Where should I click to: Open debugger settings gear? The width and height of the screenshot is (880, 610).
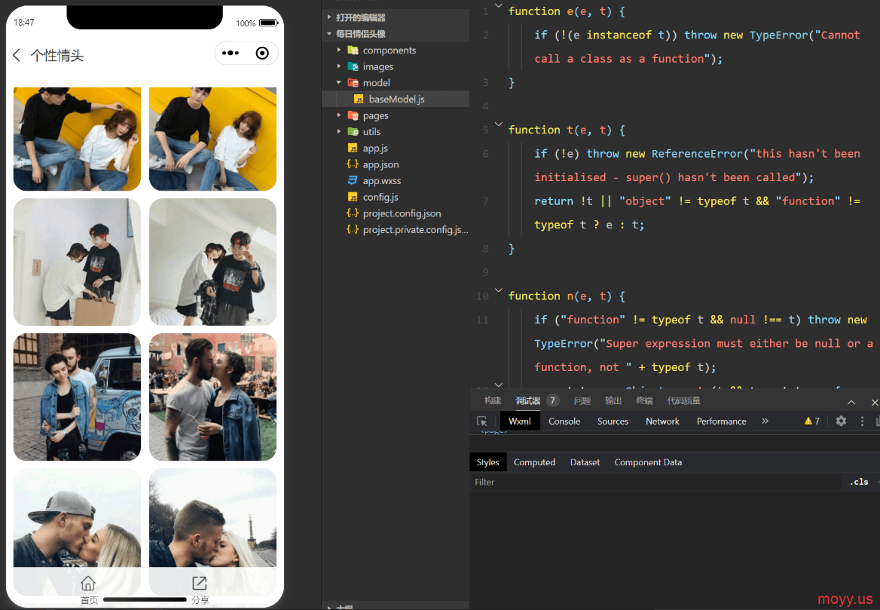pos(841,421)
